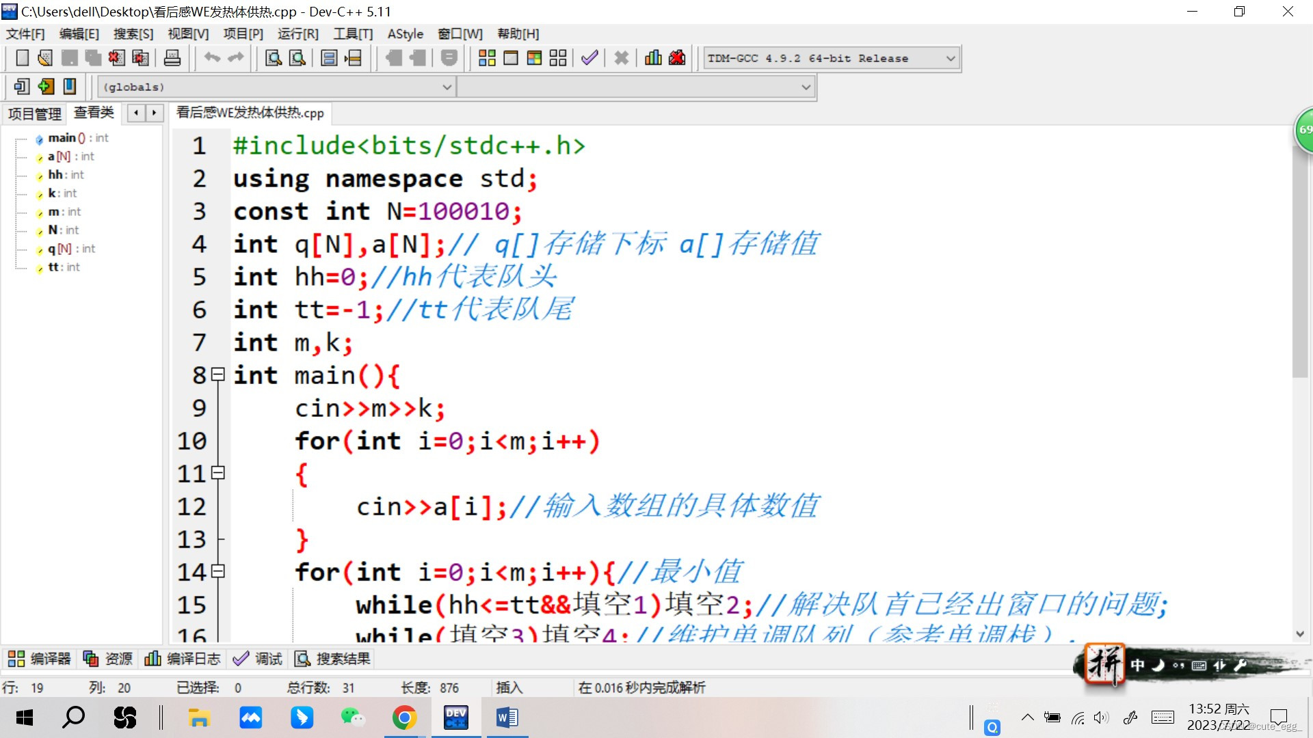Click the Print toolbar icon
The image size is (1313, 738).
[x=172, y=58]
